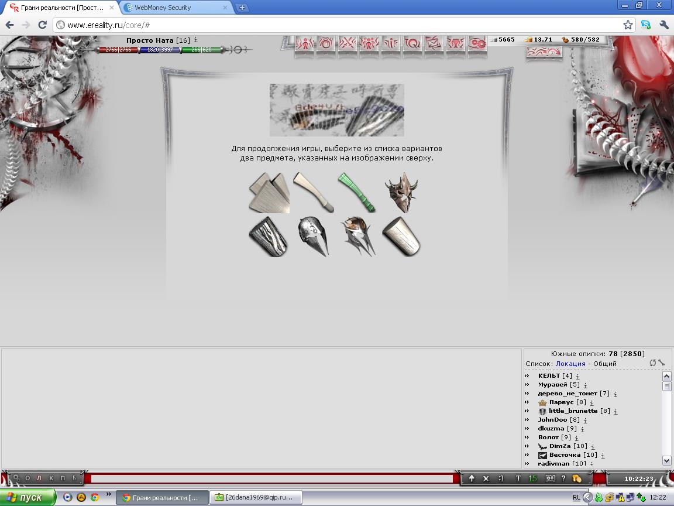This screenshot has width=674, height=506.
Task: Open player list settings wrench icon
Action: (662, 363)
